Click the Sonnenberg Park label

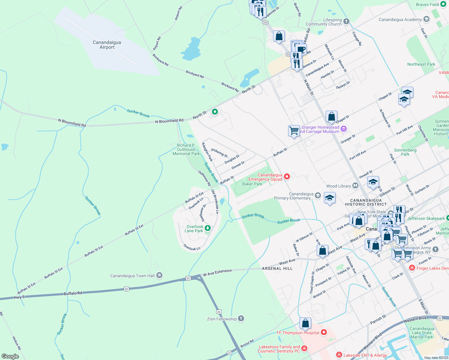[x=405, y=152]
